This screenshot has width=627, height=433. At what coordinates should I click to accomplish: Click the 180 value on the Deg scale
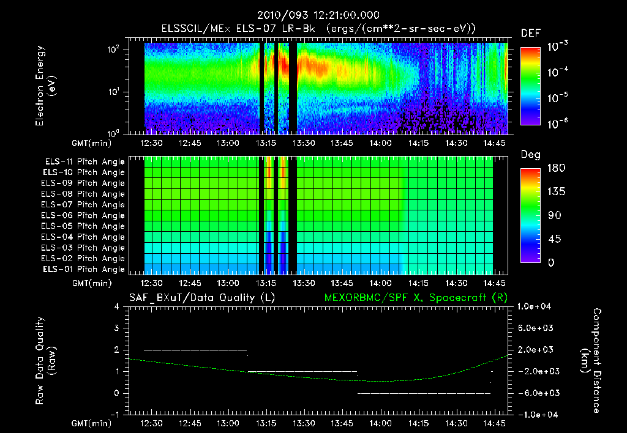click(x=557, y=168)
